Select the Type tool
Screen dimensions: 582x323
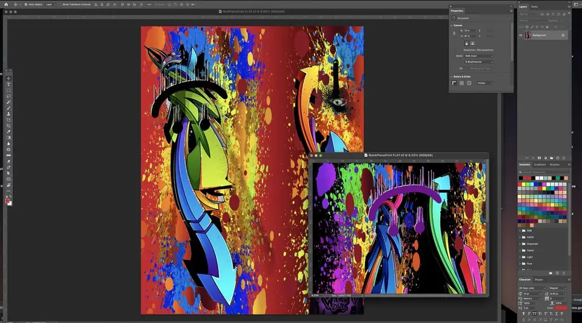click(x=8, y=85)
